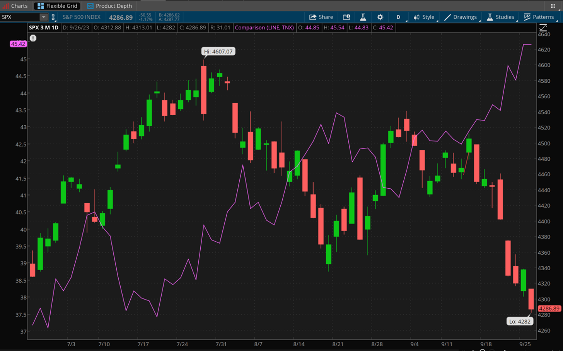Open the Product Depth tab
This screenshot has width=563, height=351.
(109, 6)
